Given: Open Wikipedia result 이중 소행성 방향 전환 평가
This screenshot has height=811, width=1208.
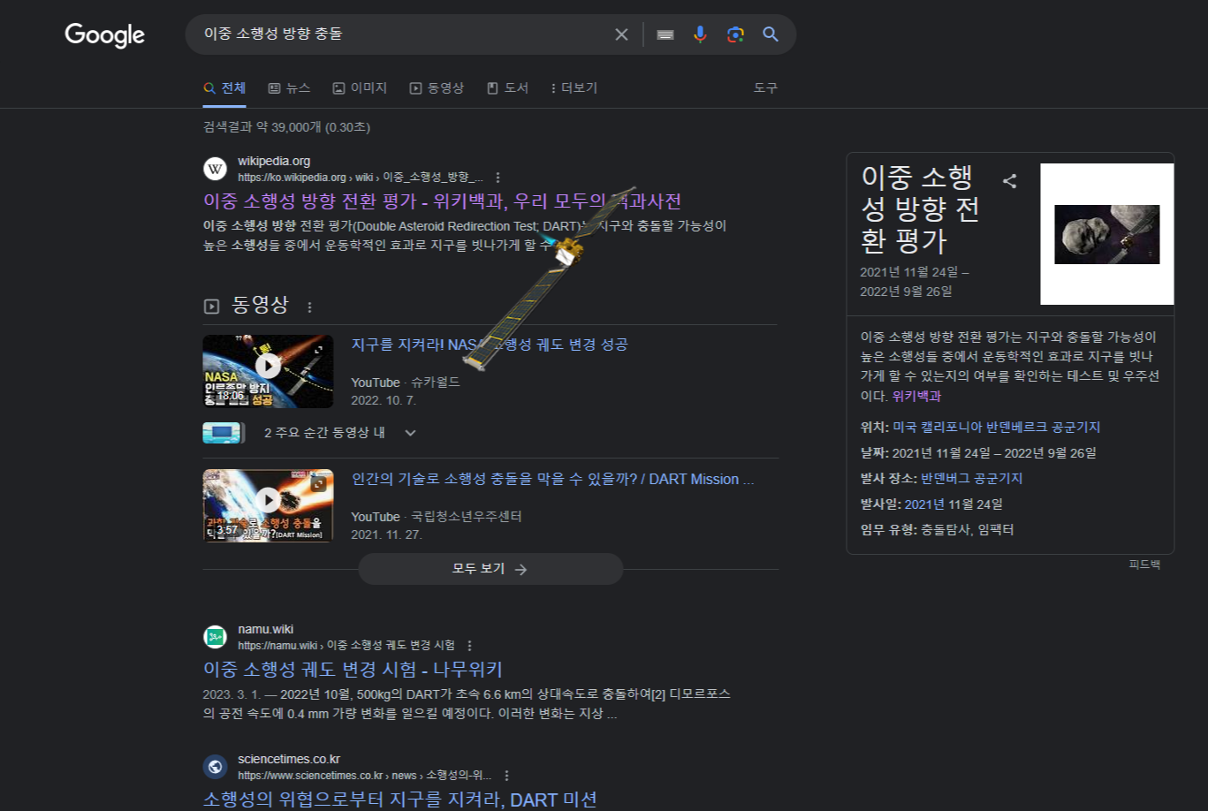Looking at the screenshot, I should pos(442,201).
